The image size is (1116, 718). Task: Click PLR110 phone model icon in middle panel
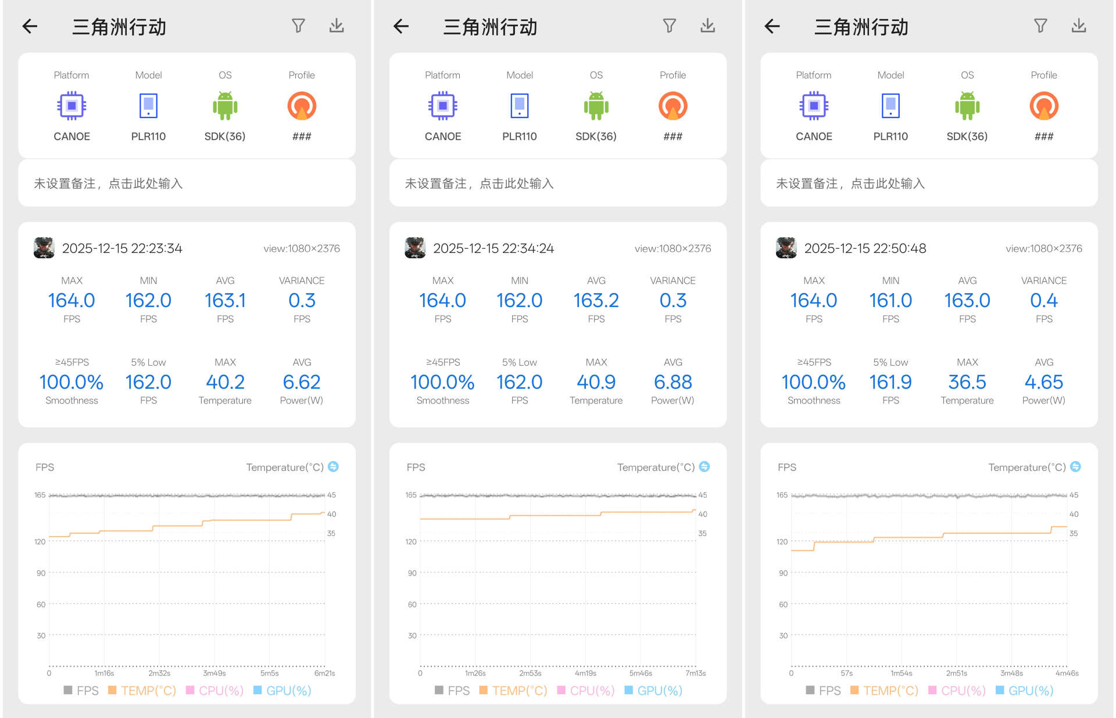tap(519, 106)
